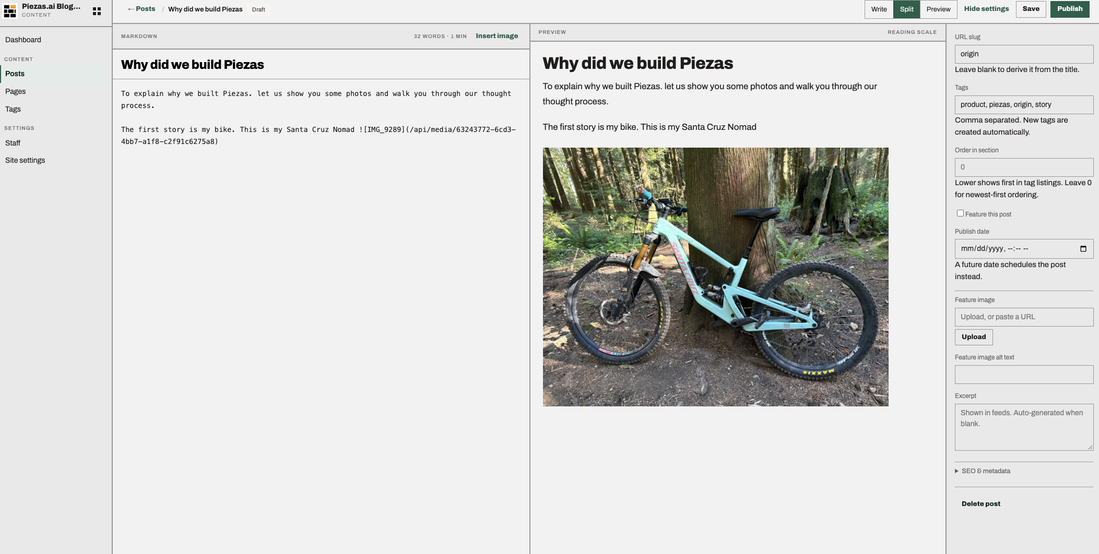Viewport: 1099px width, 554px height.
Task: Click into the Tags input field
Action: 1024,105
